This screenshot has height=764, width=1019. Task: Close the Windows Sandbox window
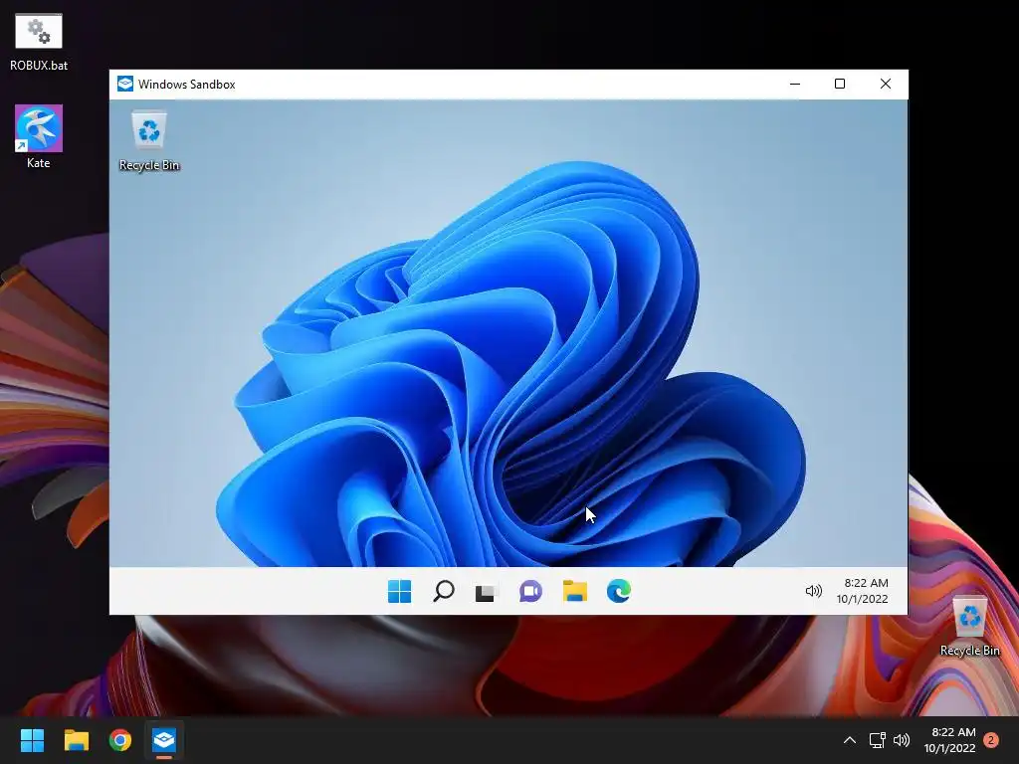tap(885, 84)
